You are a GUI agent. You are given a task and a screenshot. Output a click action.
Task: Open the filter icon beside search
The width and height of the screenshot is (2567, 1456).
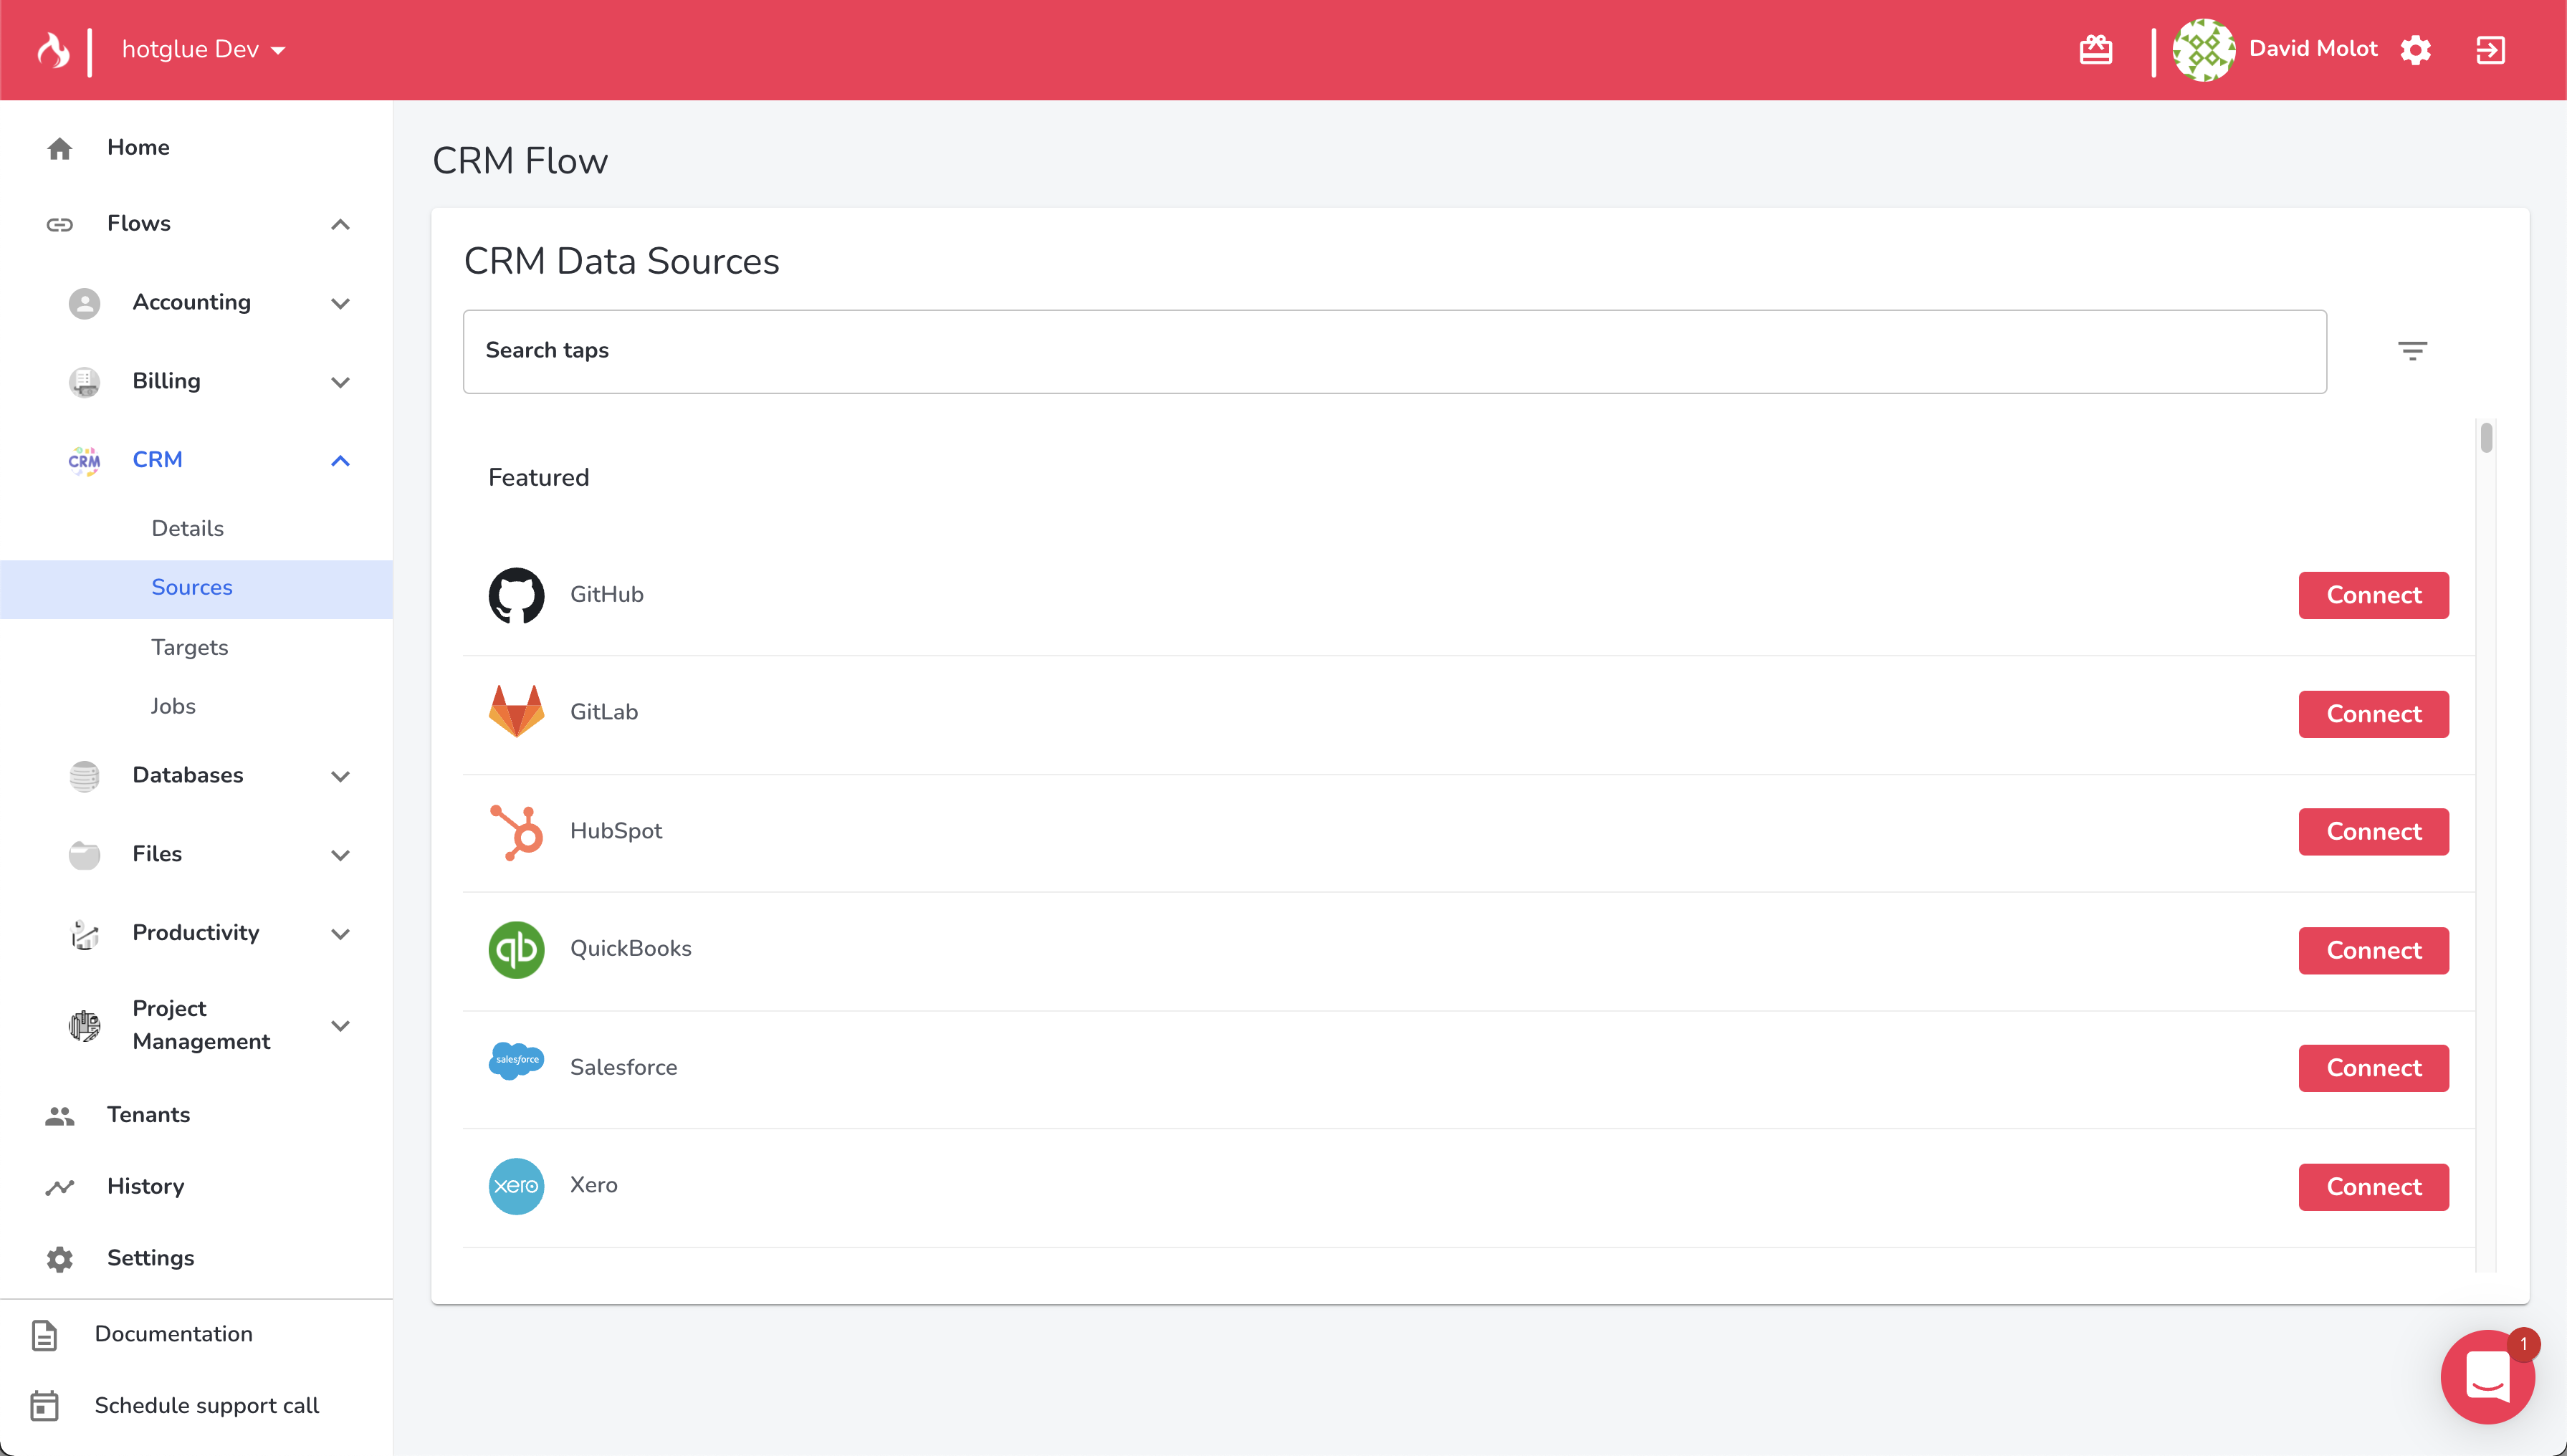pyautogui.click(x=2412, y=351)
